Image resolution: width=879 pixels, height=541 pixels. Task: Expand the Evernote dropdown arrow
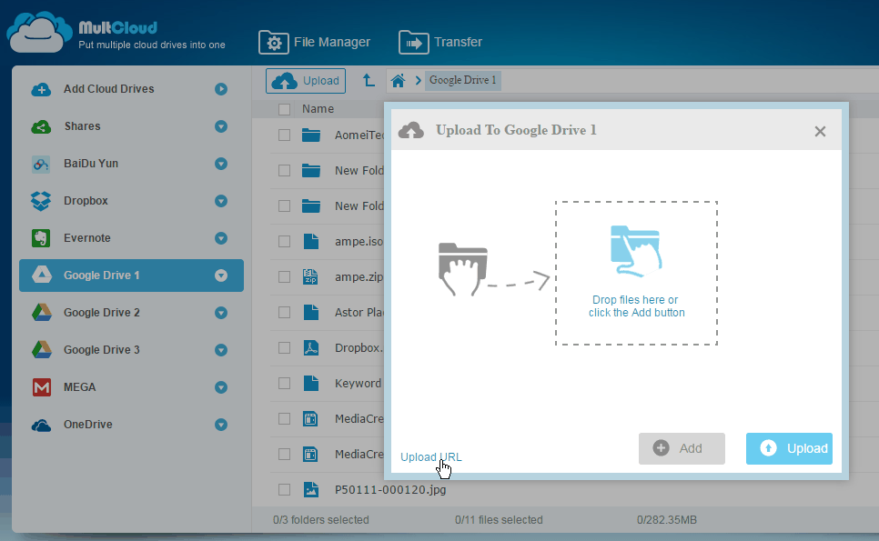[221, 238]
